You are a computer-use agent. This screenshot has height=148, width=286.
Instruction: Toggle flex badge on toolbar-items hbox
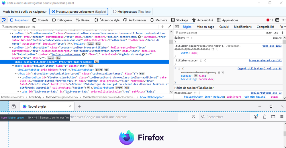91,66
